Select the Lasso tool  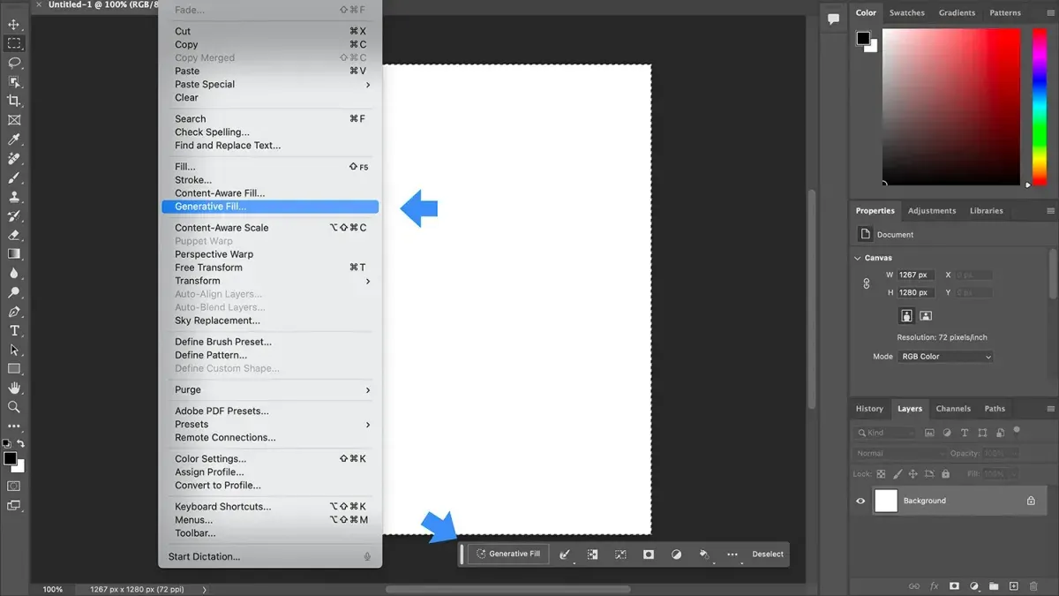[x=14, y=63]
